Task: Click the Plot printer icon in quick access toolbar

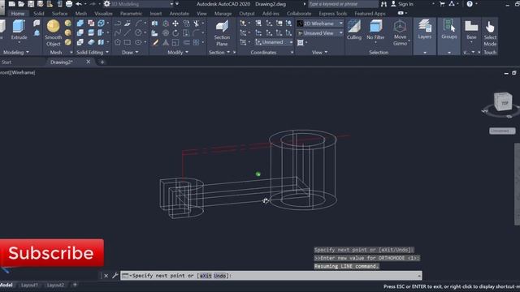Action: (69, 4)
